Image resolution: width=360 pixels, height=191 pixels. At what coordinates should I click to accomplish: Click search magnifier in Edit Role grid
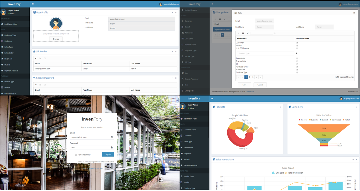tap(275, 33)
